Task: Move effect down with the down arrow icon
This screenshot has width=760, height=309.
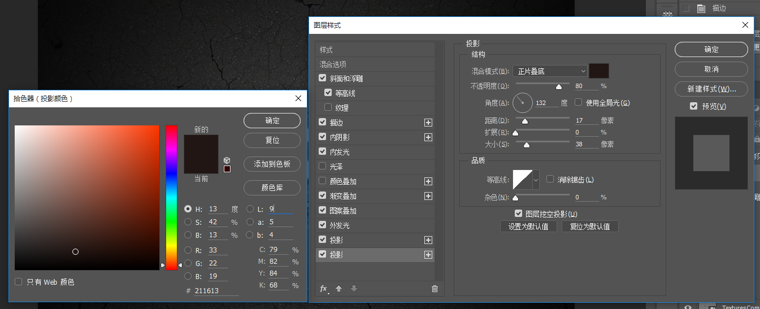Action: [354, 289]
